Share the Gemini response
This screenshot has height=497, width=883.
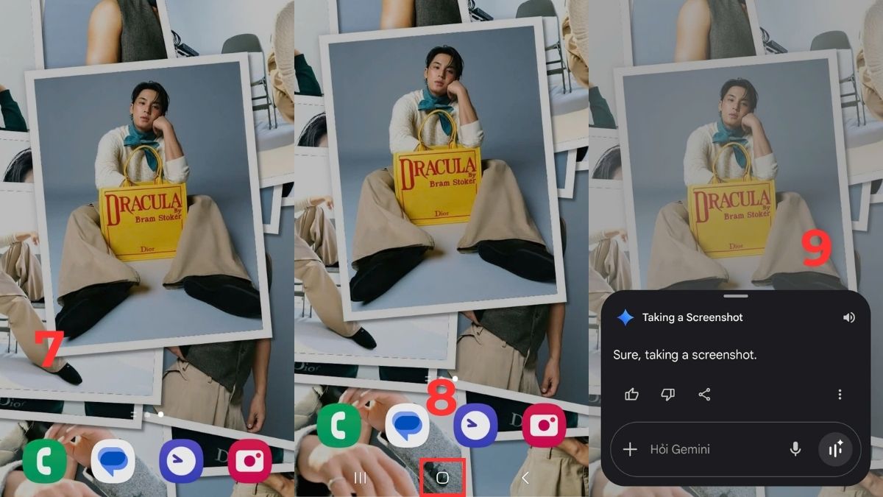coord(704,395)
